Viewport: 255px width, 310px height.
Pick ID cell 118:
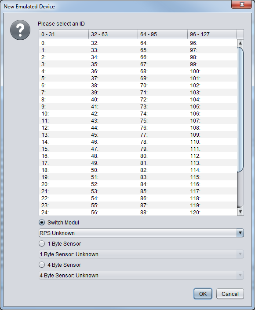(212, 198)
